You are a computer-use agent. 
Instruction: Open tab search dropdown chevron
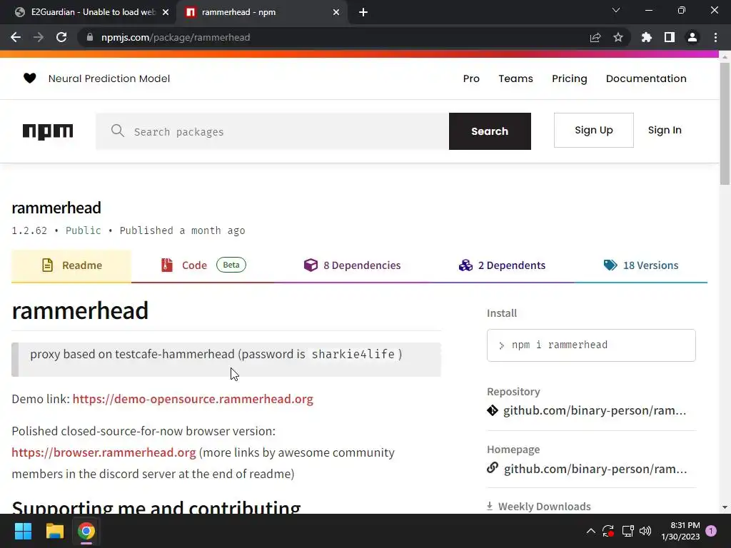pos(616,10)
